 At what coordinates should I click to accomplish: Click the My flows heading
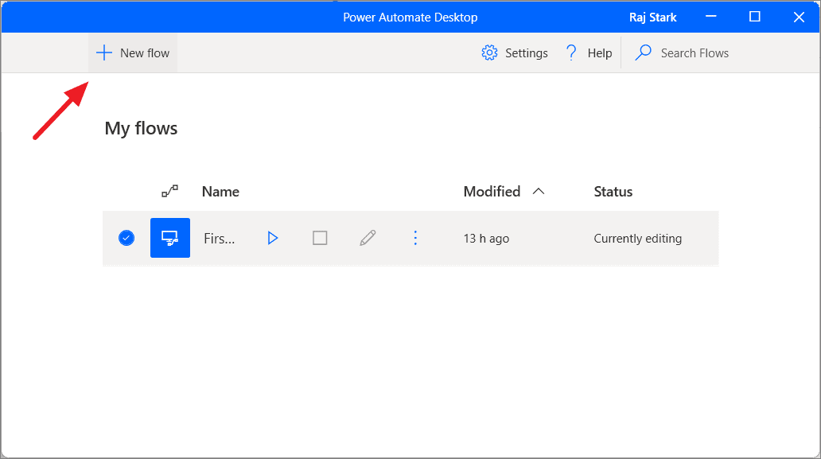140,127
